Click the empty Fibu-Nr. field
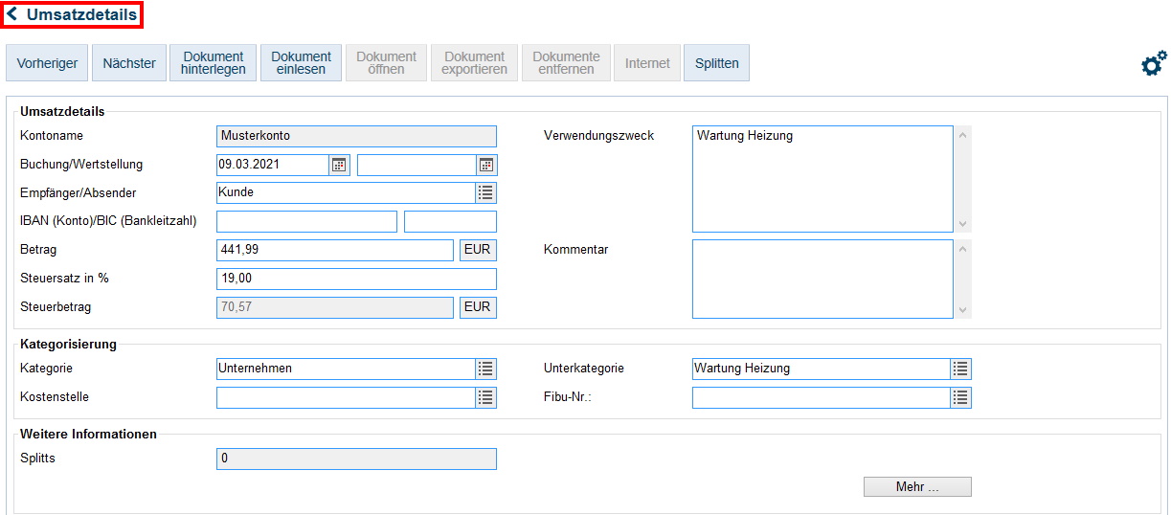The image size is (1171, 515). [821, 397]
